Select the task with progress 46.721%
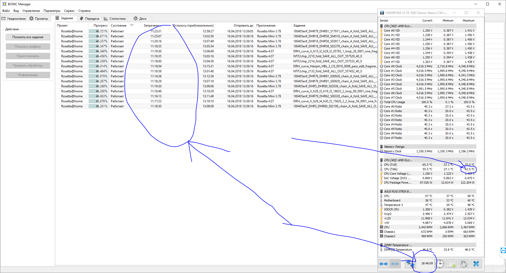506x273 pixels. [x=216, y=31]
